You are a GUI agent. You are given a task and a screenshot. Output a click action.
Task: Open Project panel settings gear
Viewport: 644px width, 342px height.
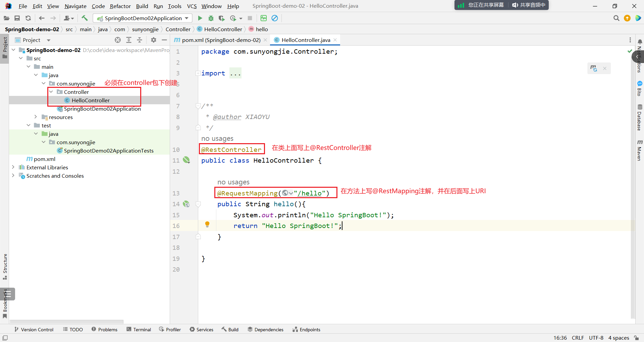pos(153,40)
